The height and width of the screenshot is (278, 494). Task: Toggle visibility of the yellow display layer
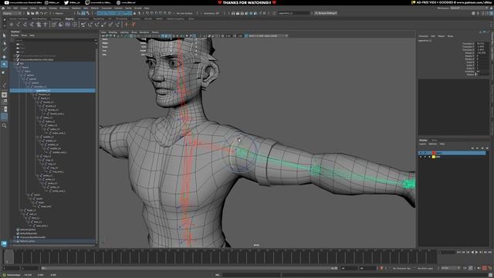pos(421,157)
